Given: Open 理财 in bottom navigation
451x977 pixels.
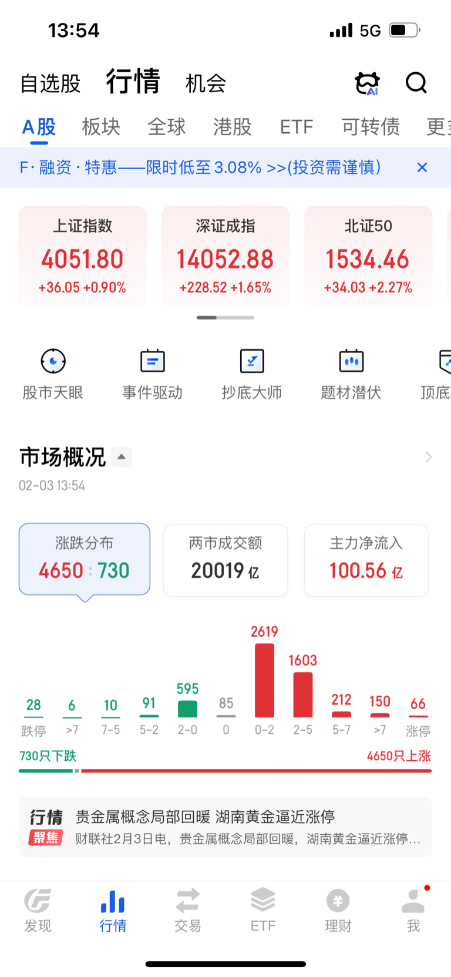Looking at the screenshot, I should tap(338, 911).
